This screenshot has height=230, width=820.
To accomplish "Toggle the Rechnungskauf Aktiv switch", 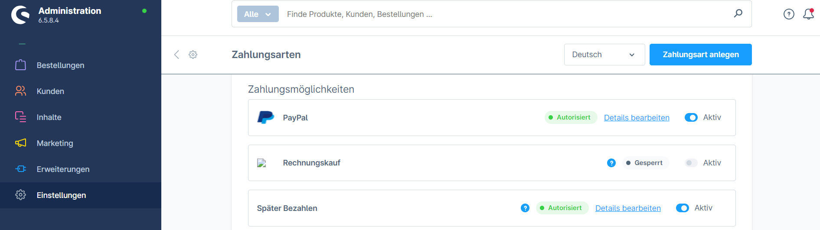I will (691, 163).
